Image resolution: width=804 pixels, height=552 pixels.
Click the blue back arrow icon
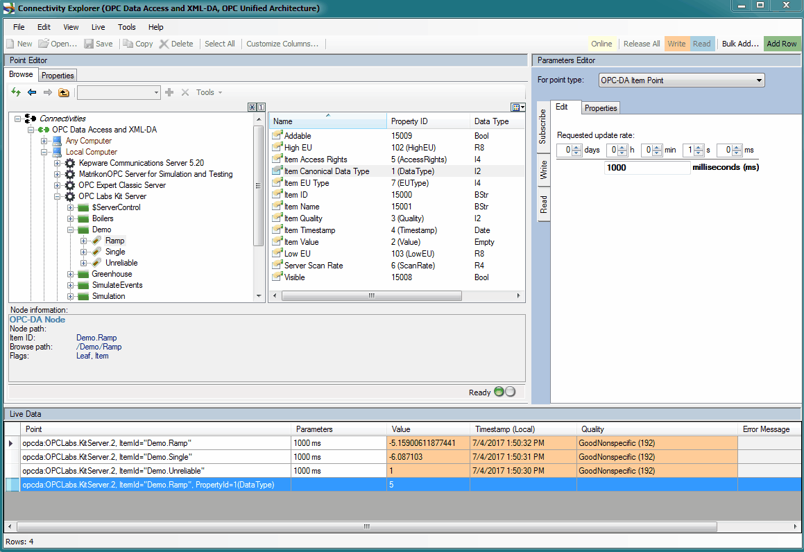click(x=32, y=92)
